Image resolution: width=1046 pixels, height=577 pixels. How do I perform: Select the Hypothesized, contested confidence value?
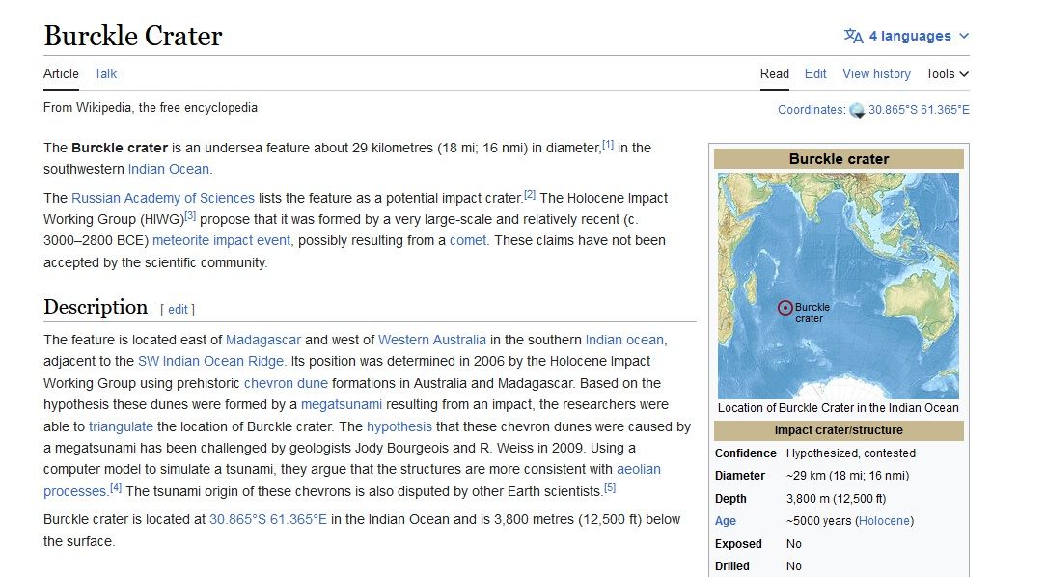click(850, 453)
